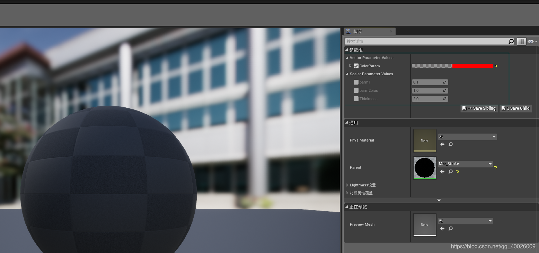
Task: Collapse Scalar Parameter Values group
Action: [x=347, y=74]
